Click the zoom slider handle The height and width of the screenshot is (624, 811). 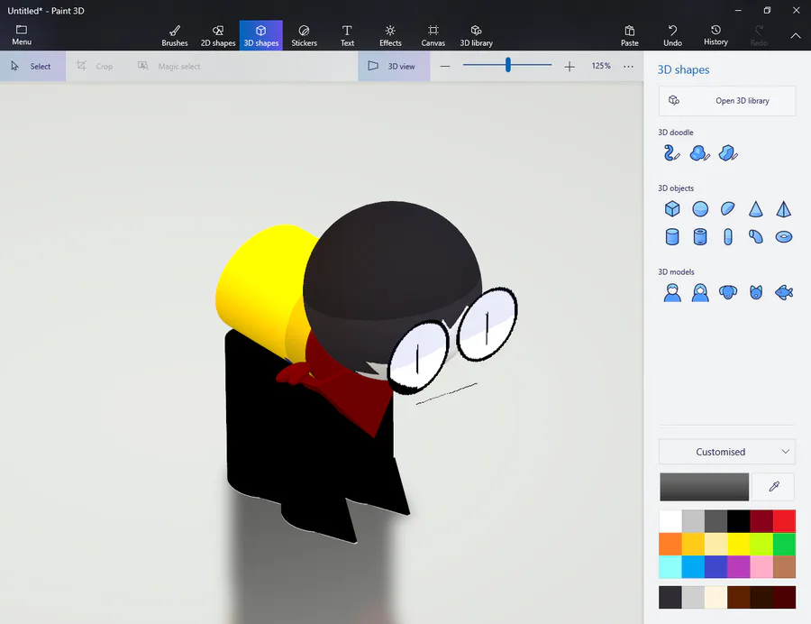click(x=508, y=65)
